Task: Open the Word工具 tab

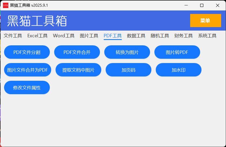Action: (64, 36)
